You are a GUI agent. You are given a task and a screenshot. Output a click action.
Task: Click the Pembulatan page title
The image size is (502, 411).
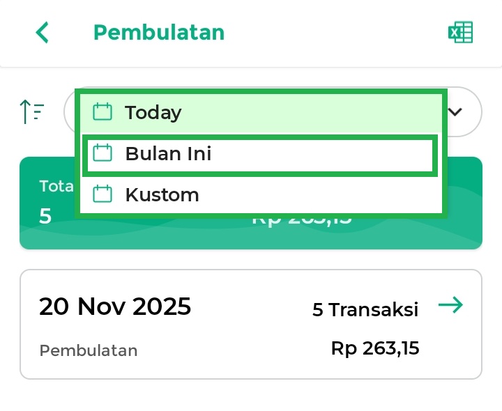159,33
